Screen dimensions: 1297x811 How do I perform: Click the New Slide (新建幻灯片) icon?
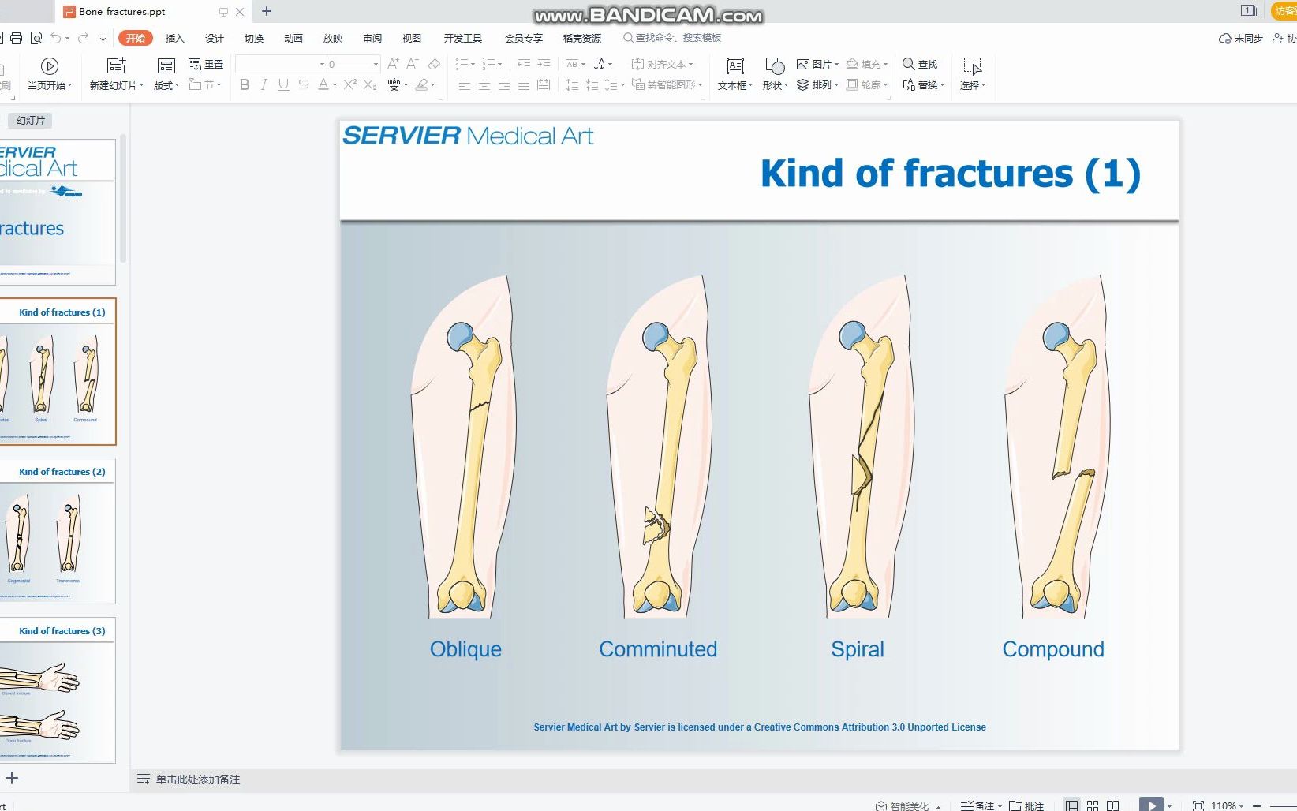[x=116, y=66]
